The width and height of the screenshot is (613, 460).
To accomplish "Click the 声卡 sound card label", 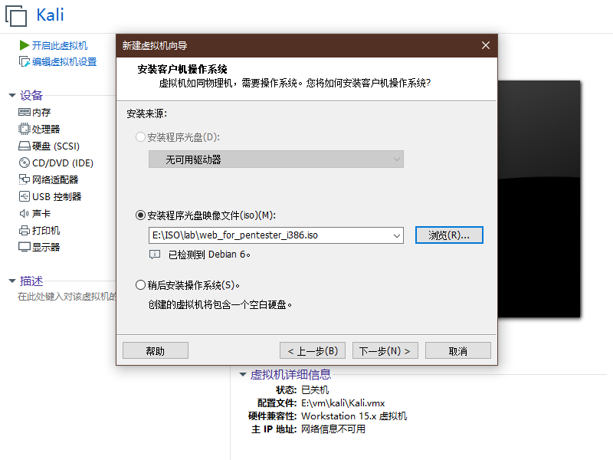I will click(41, 213).
